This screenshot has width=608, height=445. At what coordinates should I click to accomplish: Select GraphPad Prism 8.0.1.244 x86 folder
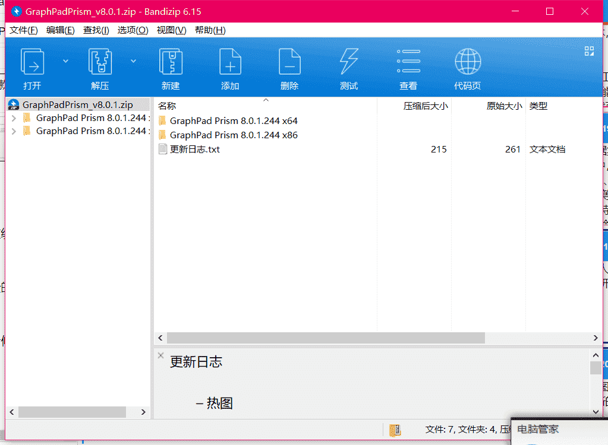point(234,135)
